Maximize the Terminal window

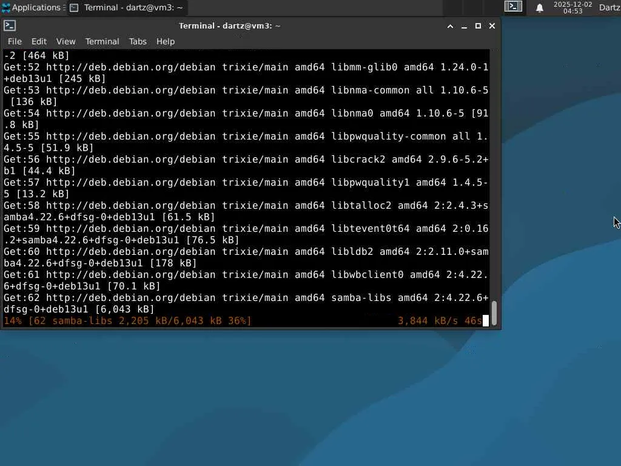point(478,26)
